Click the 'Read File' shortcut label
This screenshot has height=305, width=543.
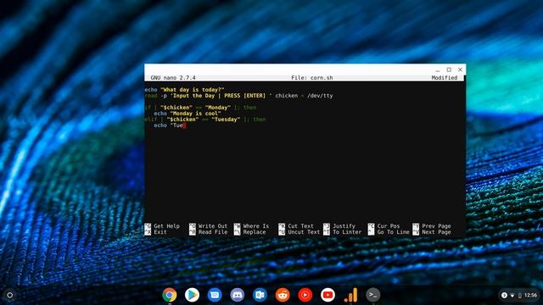point(213,232)
